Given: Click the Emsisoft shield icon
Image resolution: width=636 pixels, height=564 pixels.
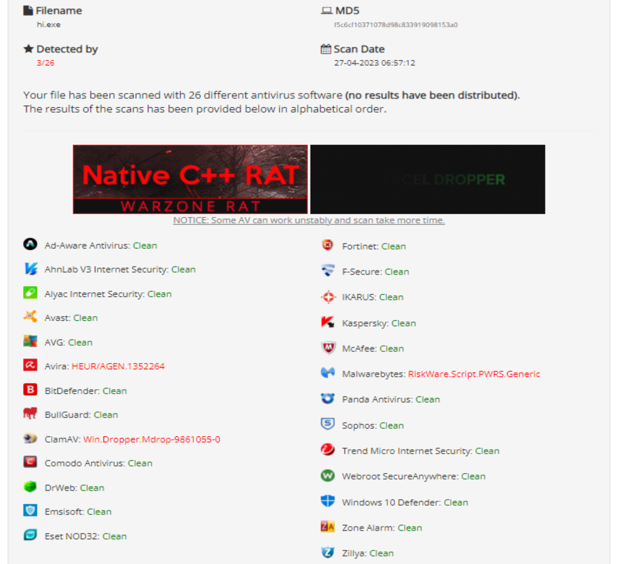Looking at the screenshot, I should point(30,510).
